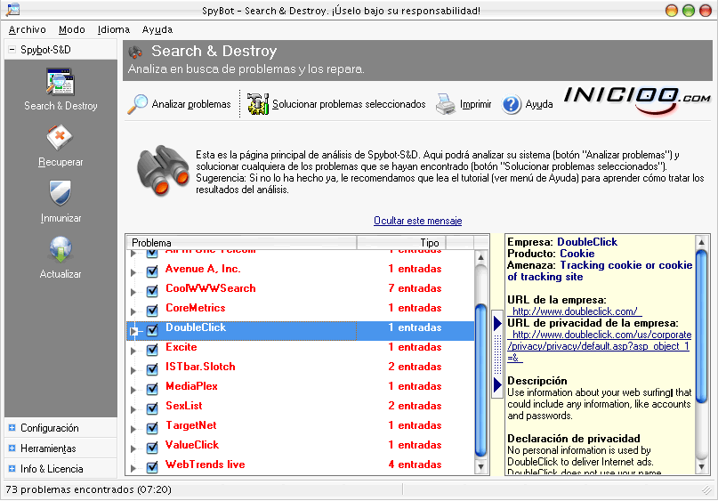Select the TargetNet problem row text
This screenshot has height=501, width=718.
pos(191,425)
